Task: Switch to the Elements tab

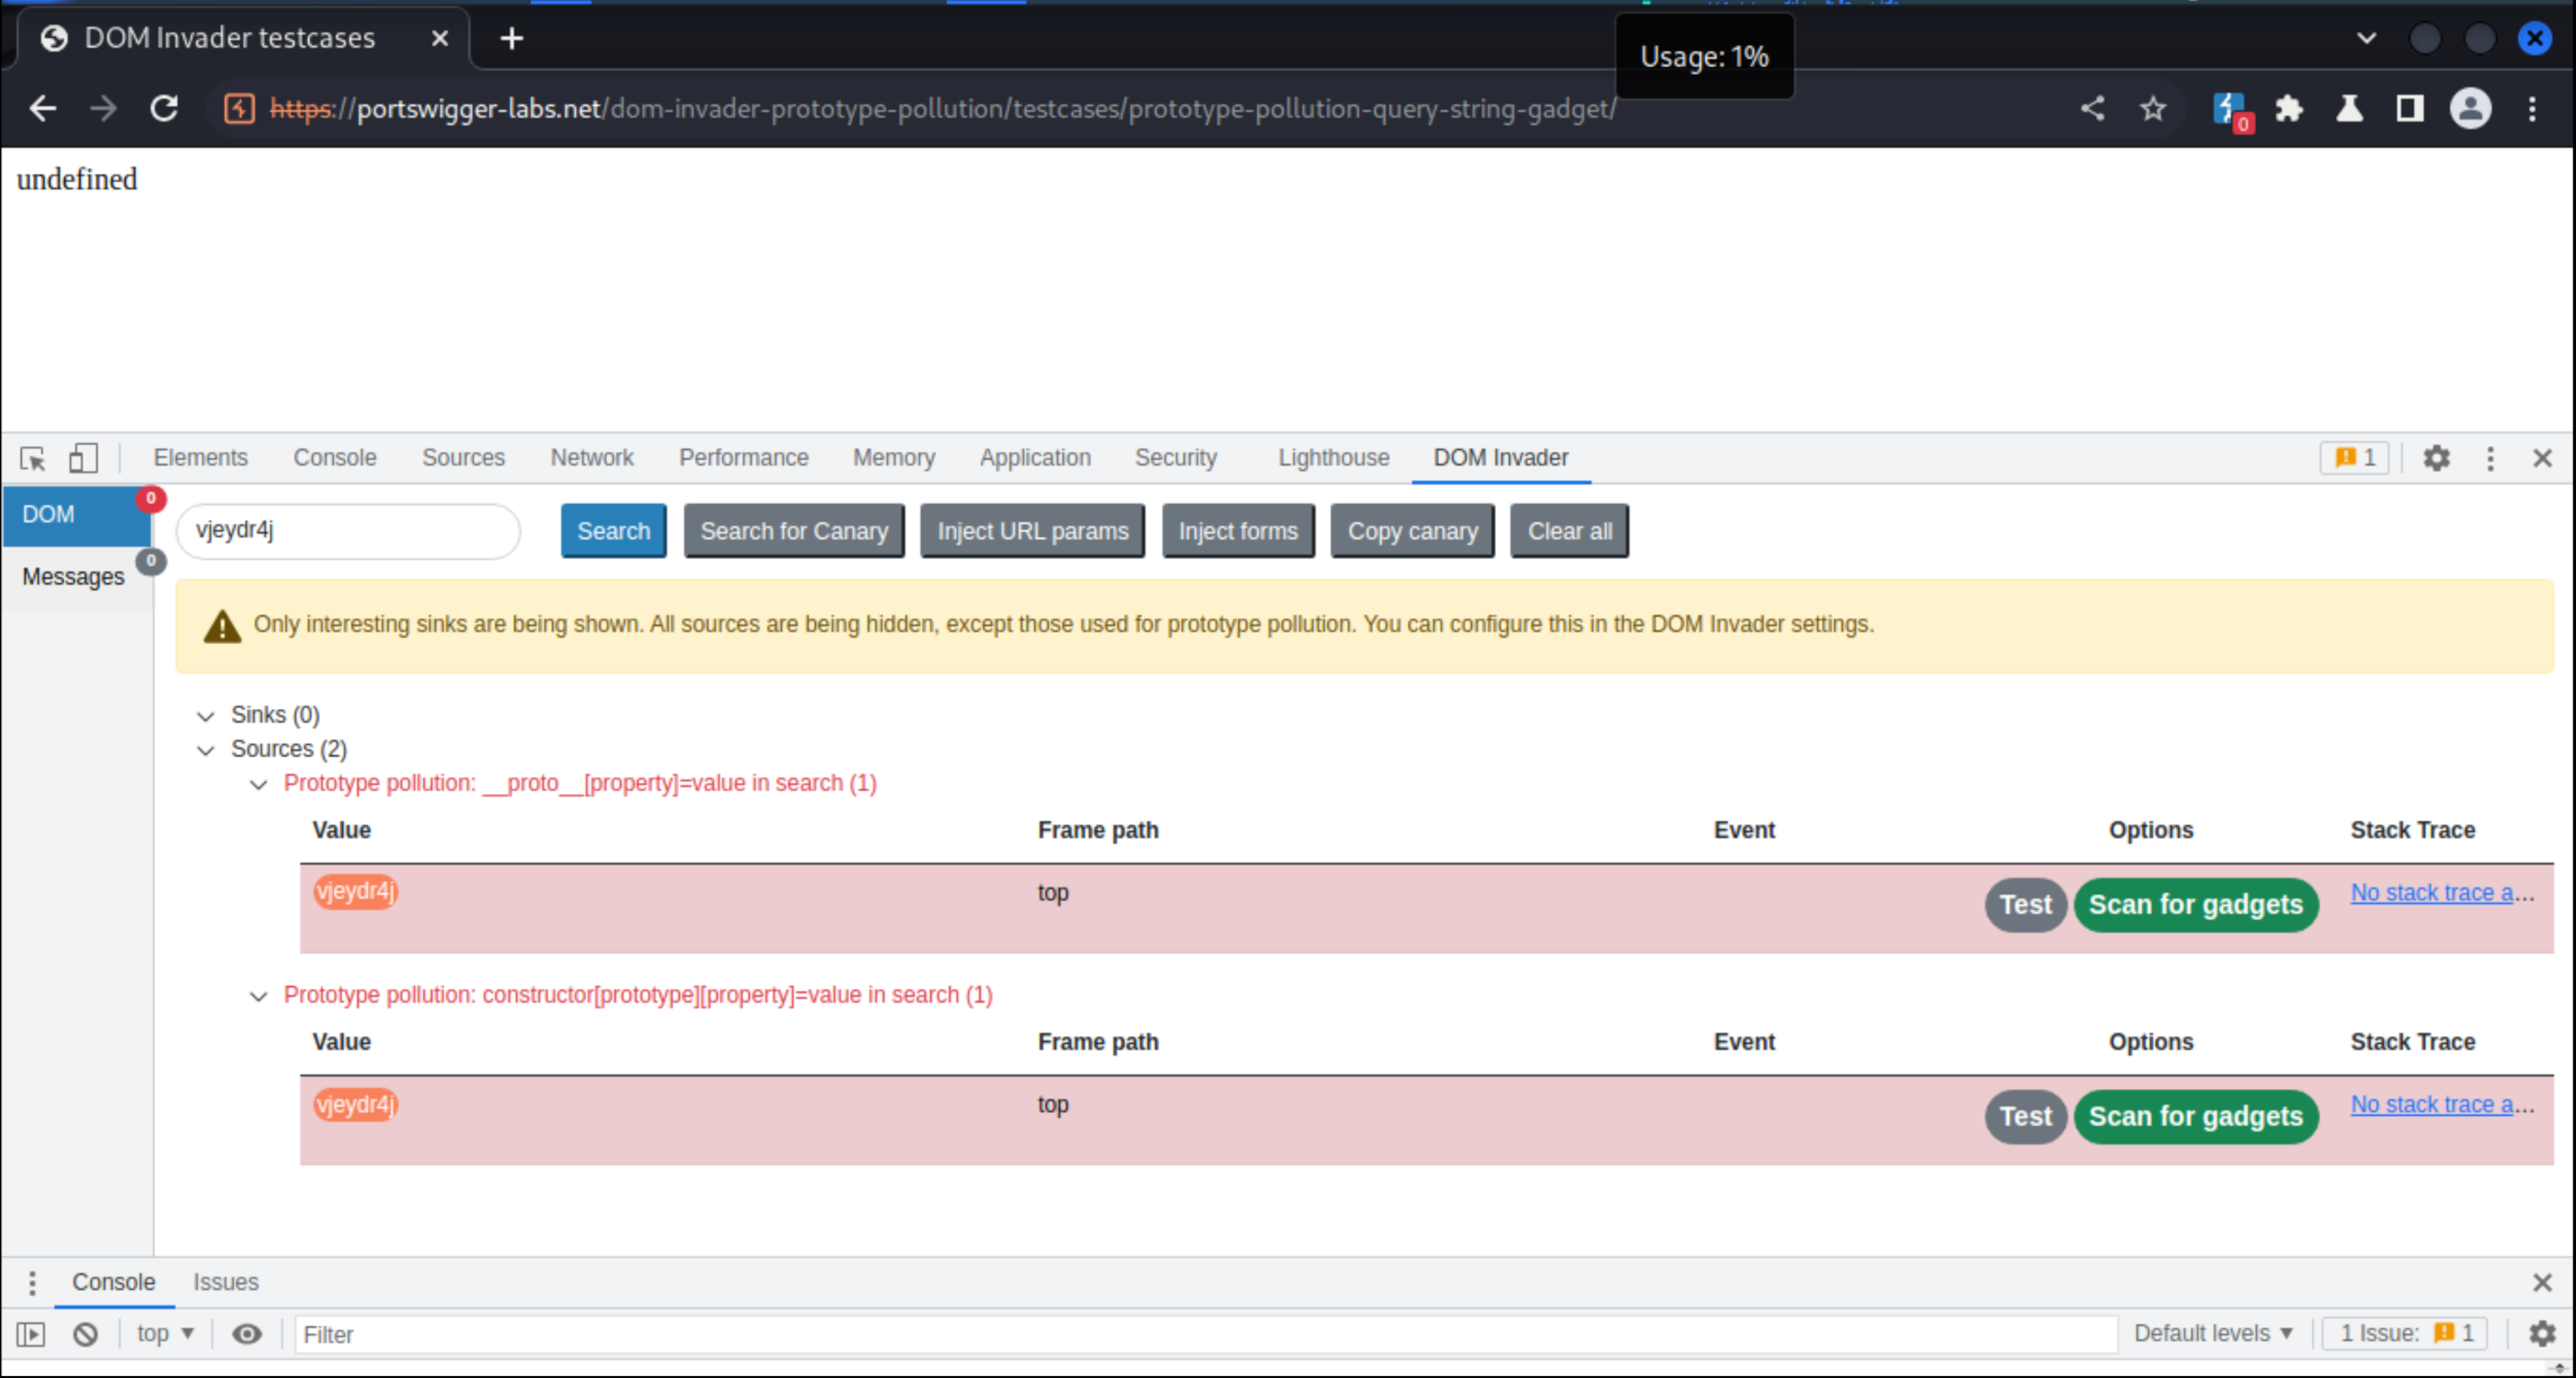Action: (x=200, y=456)
